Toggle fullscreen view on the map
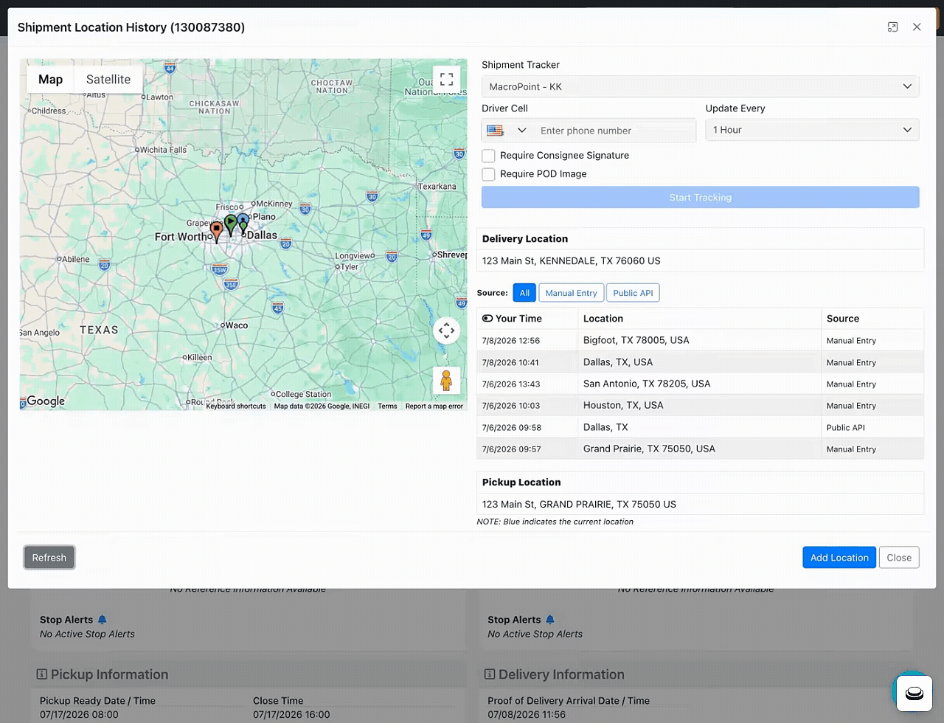 446,79
